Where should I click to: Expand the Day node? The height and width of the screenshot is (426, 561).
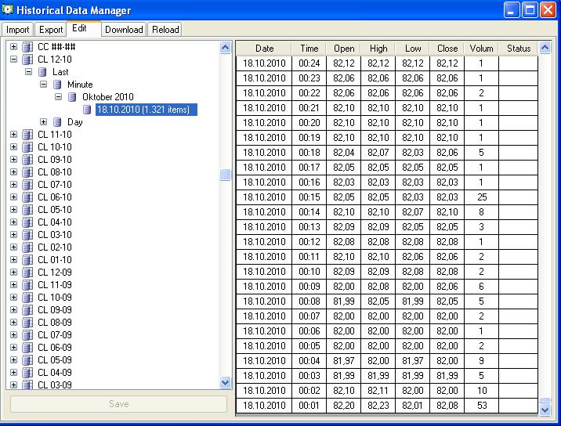point(43,122)
